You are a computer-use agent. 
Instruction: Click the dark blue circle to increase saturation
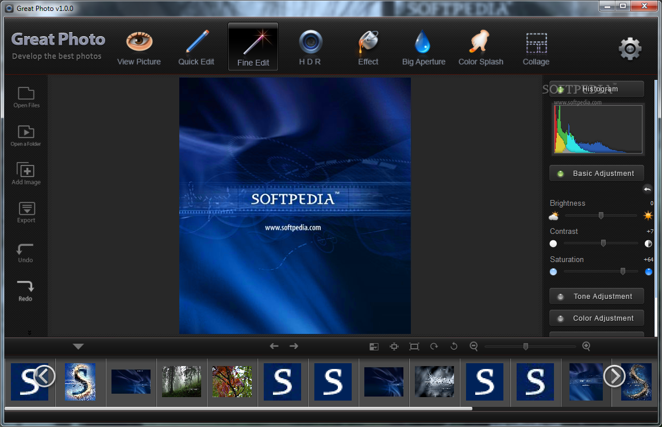[649, 272]
